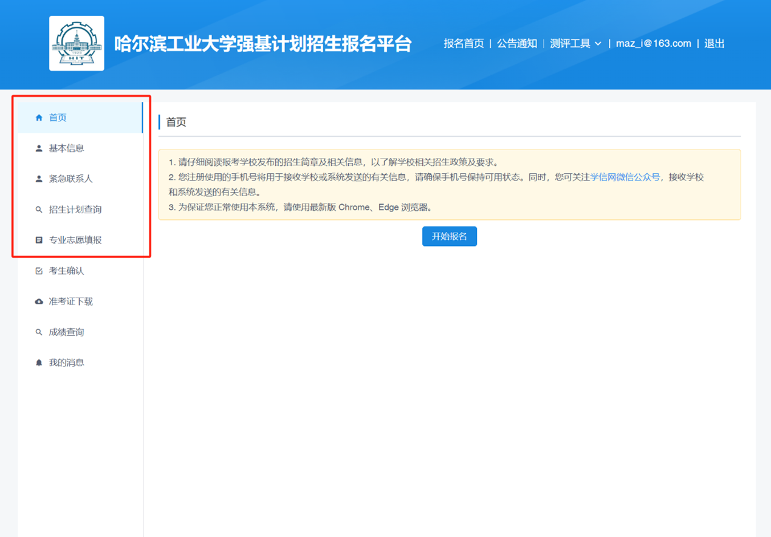The image size is (771, 537).
Task: Click the 开始报名 button
Action: click(450, 236)
